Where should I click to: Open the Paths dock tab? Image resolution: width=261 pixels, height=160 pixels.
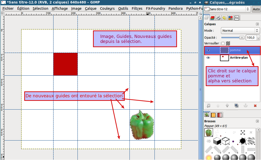[218, 18]
